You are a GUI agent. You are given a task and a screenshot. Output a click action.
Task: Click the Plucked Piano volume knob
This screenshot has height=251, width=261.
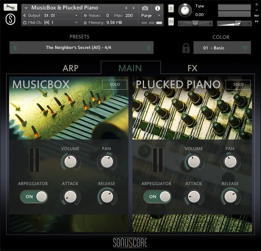tap(194, 161)
